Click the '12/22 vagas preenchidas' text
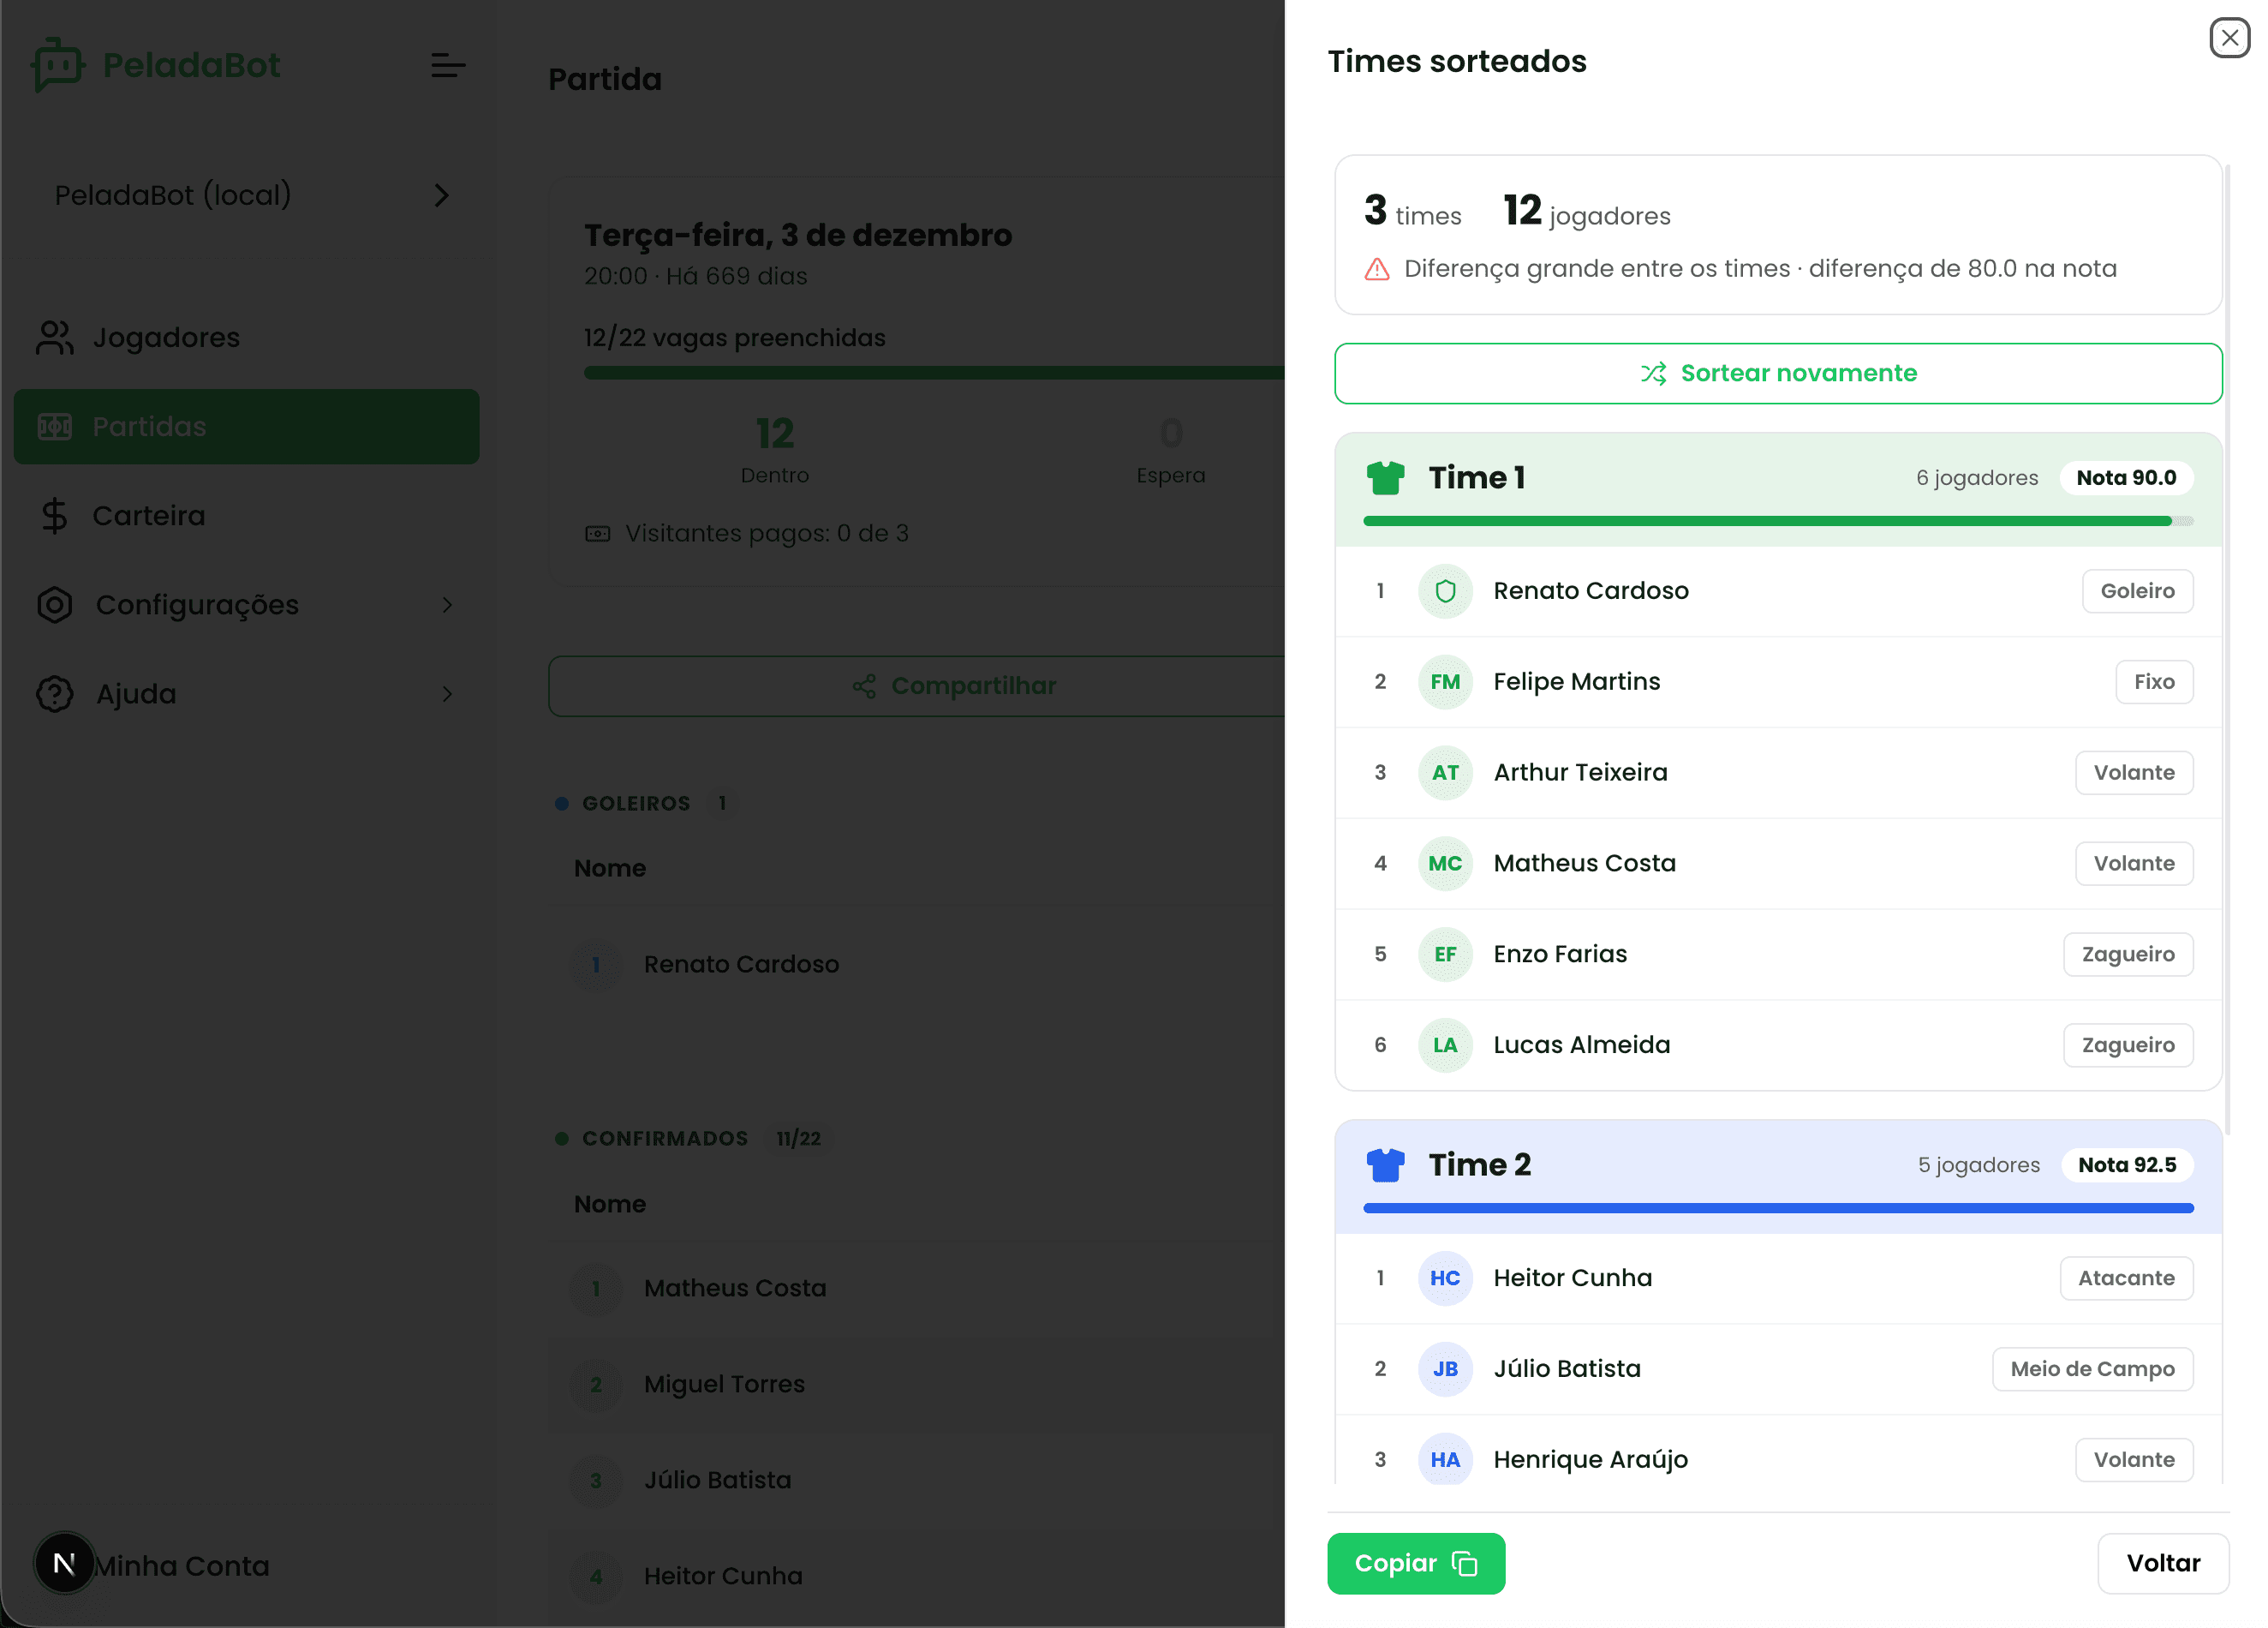Viewport: 2268px width, 1628px height. coord(735,338)
